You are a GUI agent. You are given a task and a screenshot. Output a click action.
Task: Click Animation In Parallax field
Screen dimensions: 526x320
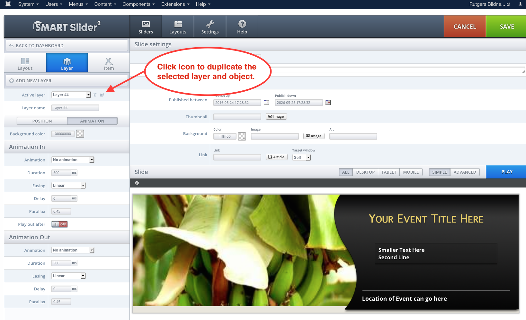click(x=61, y=211)
